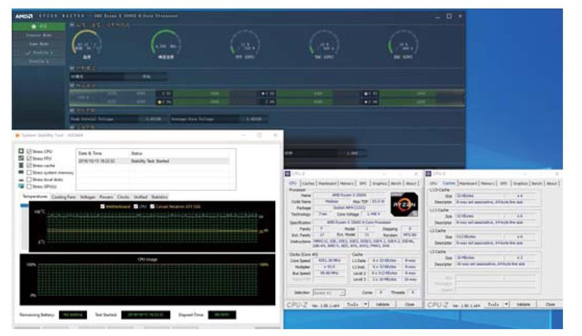Viewport: 582px width, 336px height.
Task: Click the AMD logo in Ryzen Master
Action: click(x=24, y=16)
